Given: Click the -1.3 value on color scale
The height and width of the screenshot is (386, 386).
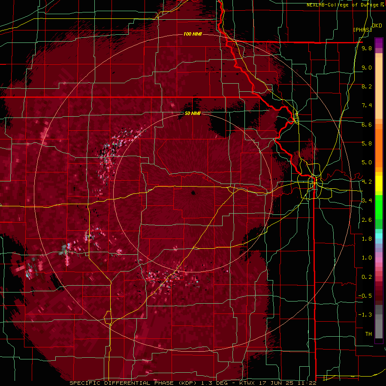Looking at the screenshot, I should [x=365, y=315].
